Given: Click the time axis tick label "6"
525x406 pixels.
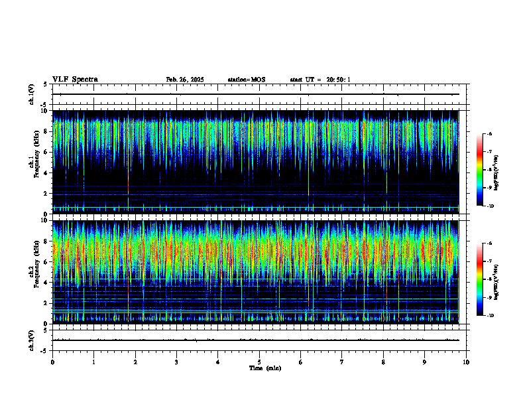Looking at the screenshot, I should tap(300, 362).
